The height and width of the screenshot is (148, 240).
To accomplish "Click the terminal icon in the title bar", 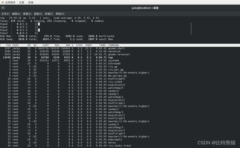I will pos(3,8).
